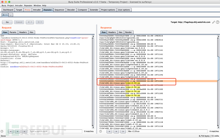Open the Help menu
This screenshot has width=220, height=138.
click(x=44, y=5)
